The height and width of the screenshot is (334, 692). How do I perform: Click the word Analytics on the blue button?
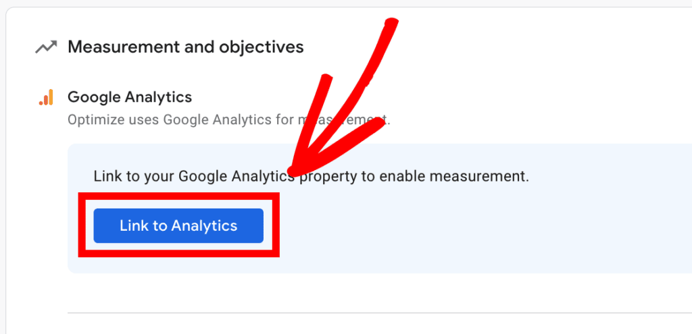[x=204, y=226]
